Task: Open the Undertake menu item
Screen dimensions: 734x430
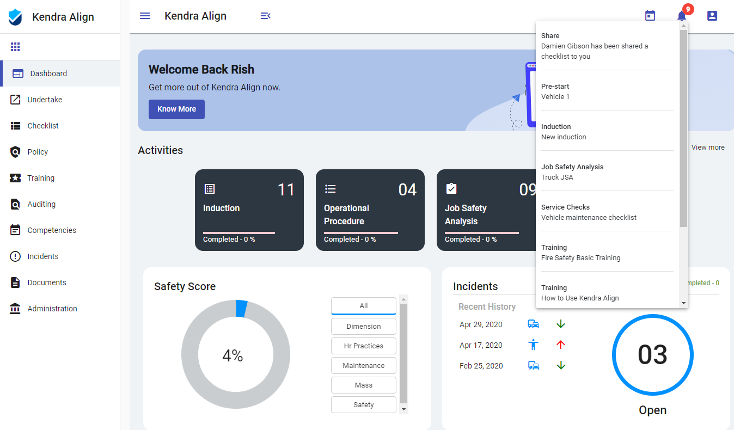Action: click(60, 100)
